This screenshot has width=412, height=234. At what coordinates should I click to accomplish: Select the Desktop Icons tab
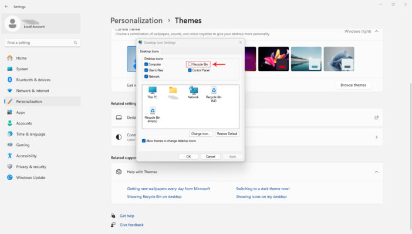pos(149,51)
